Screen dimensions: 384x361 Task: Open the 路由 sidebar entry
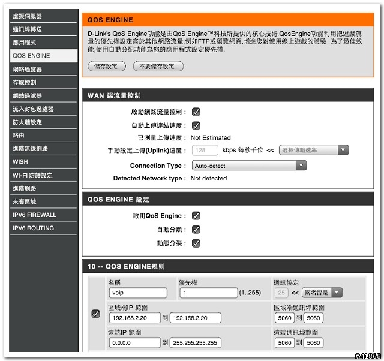point(43,136)
